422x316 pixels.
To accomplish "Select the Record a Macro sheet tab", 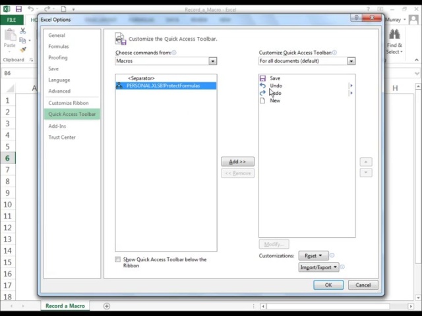I will coord(65,305).
